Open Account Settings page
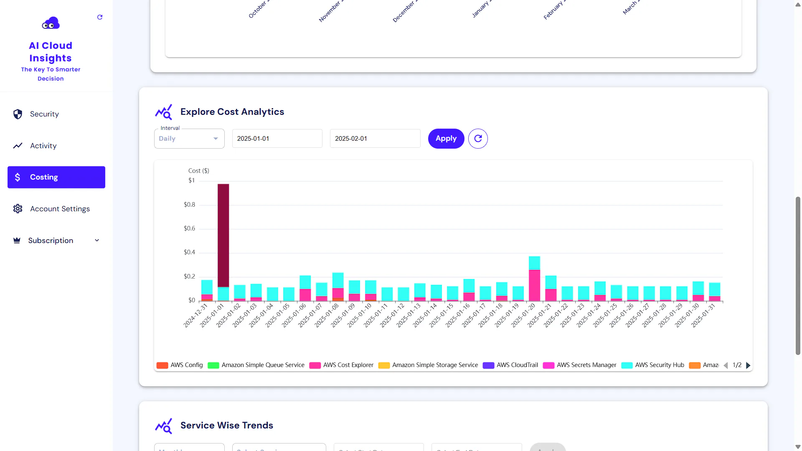 coord(56,209)
